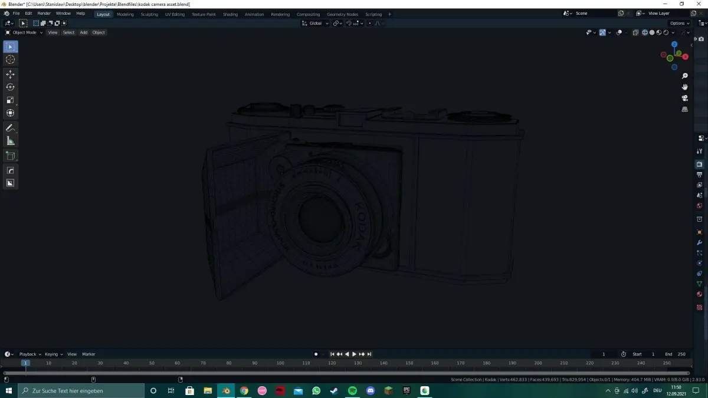Open Playback dropdown in timeline
708x398 pixels.
coord(29,354)
